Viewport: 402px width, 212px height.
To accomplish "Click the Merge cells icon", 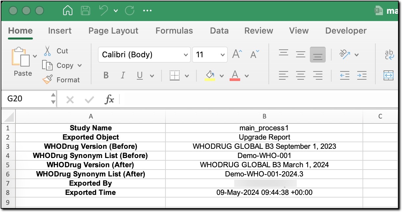I will click(389, 76).
